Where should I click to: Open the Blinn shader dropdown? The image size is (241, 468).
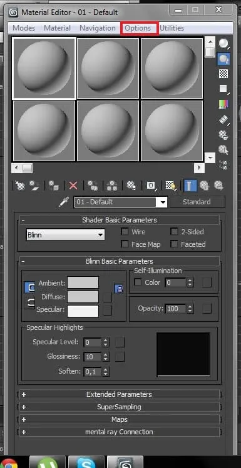(65, 235)
